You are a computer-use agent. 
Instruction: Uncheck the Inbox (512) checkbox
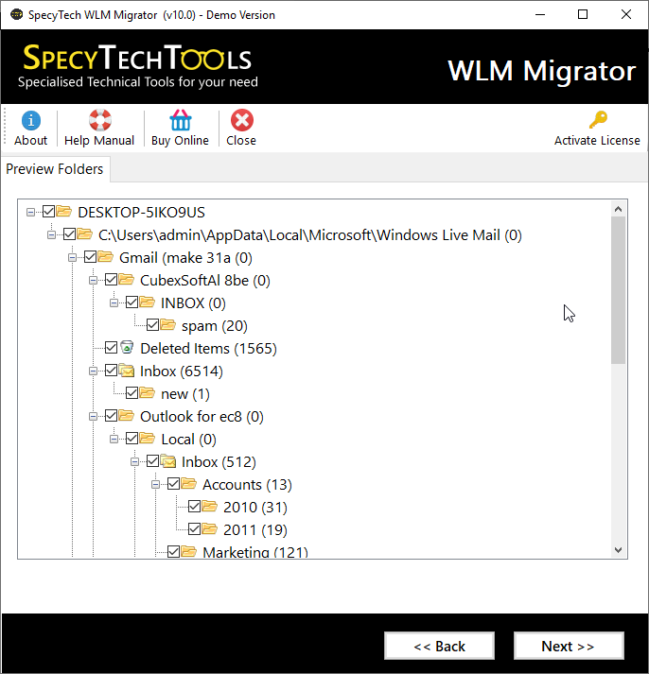(x=152, y=461)
